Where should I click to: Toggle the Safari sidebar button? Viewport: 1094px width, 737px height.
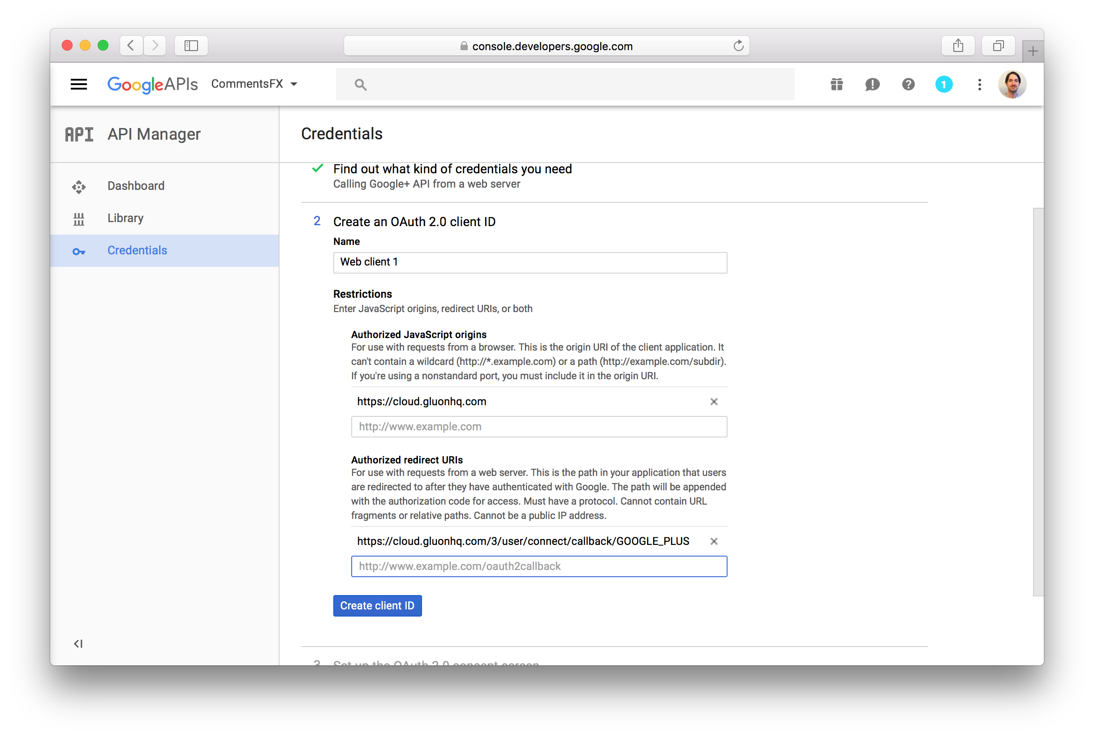(x=191, y=46)
